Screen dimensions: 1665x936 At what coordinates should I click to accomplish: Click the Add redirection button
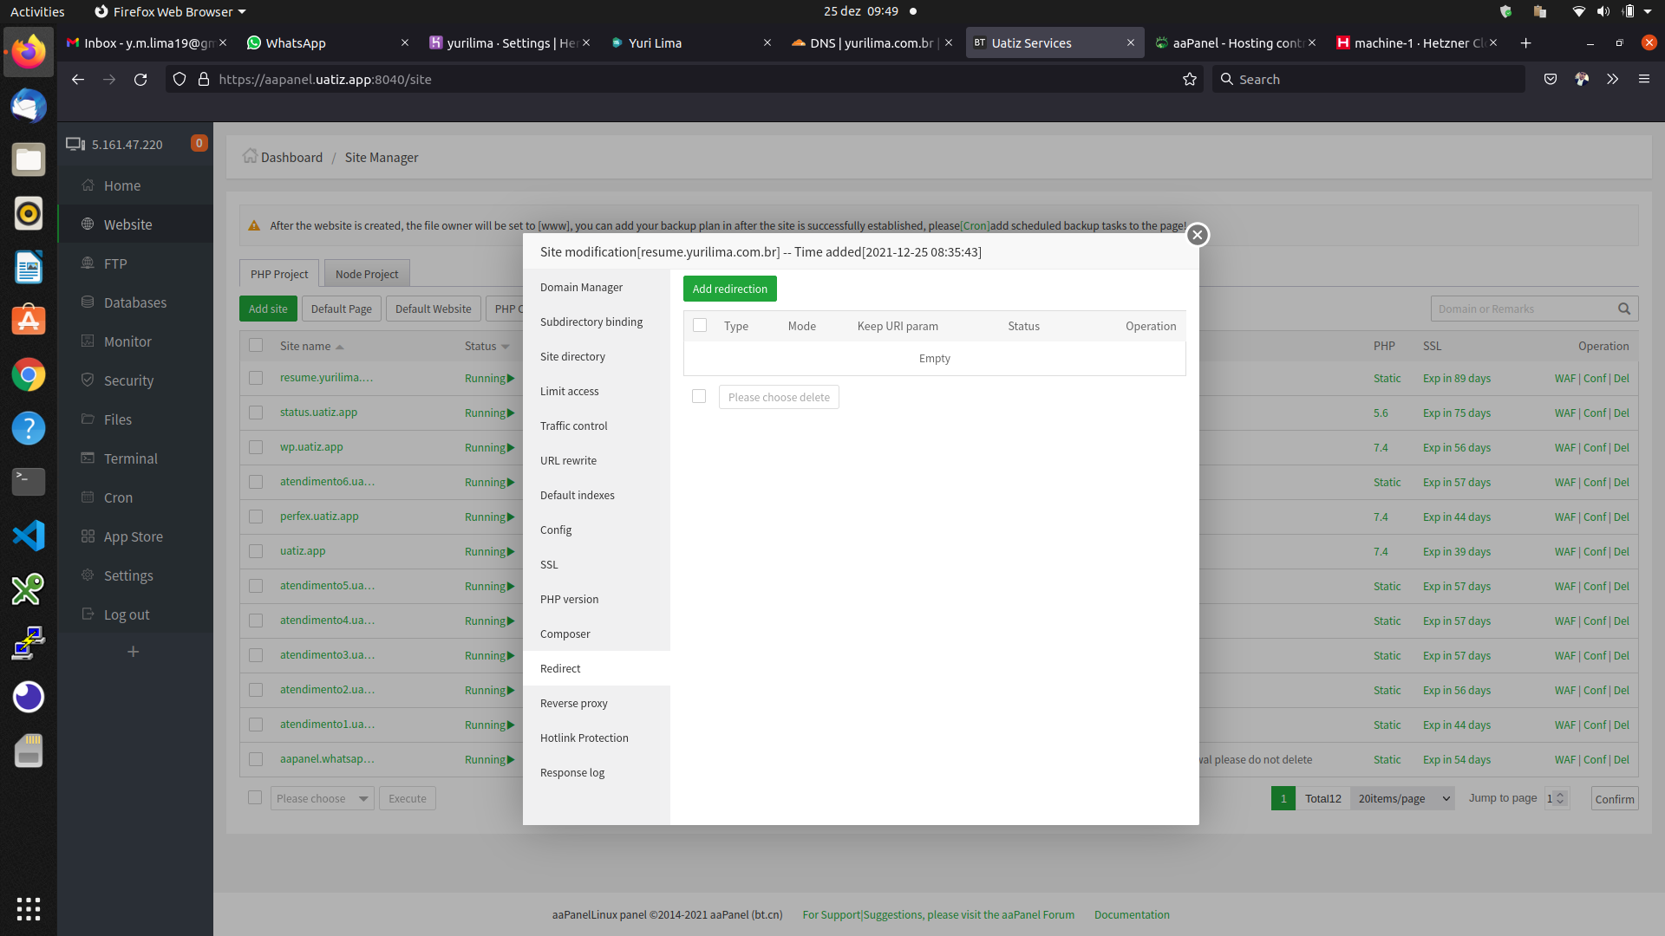pos(729,289)
